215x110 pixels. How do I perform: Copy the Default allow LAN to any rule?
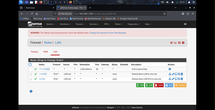(176, 74)
